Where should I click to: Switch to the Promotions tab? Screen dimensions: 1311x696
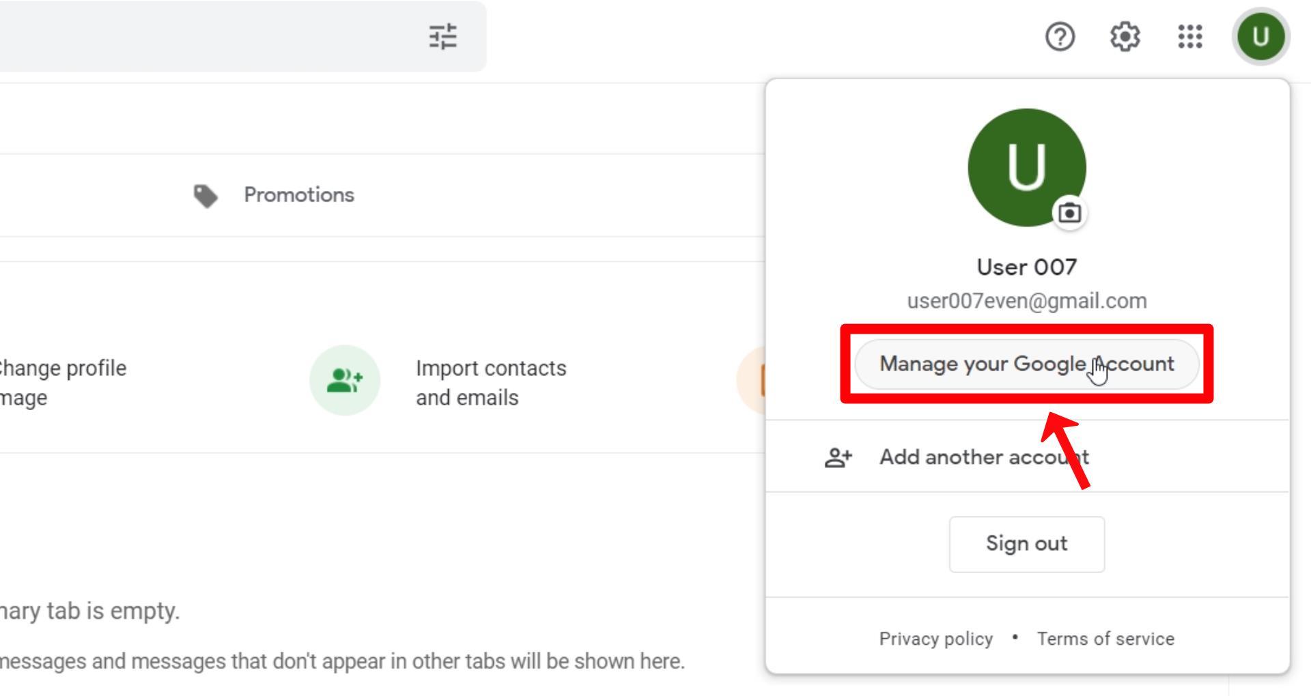pyautogui.click(x=274, y=195)
